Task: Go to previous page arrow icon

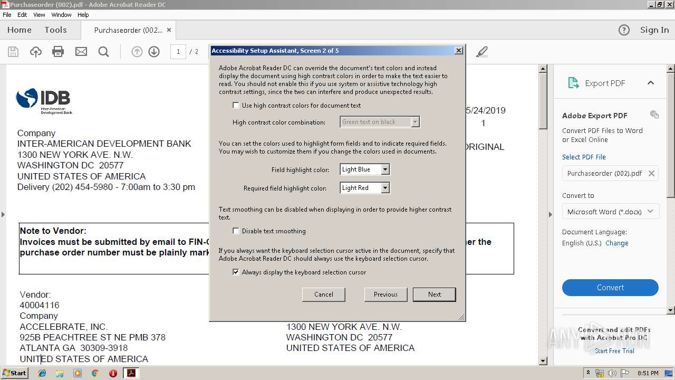Action: pyautogui.click(x=137, y=52)
